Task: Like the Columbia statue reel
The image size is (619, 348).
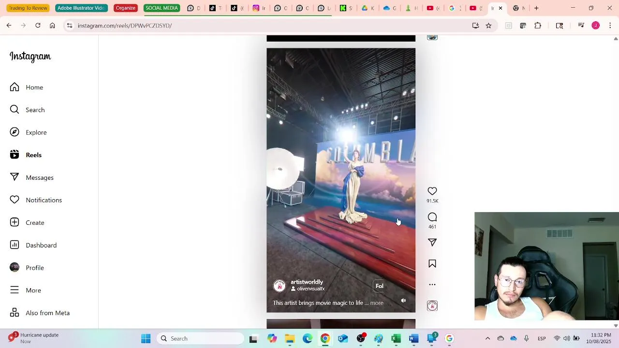Action: point(432,191)
